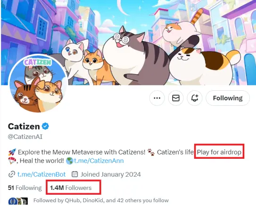Open the t.me/CatizenBot link
Image resolution: width=256 pixels, height=206 pixels.
41,174
